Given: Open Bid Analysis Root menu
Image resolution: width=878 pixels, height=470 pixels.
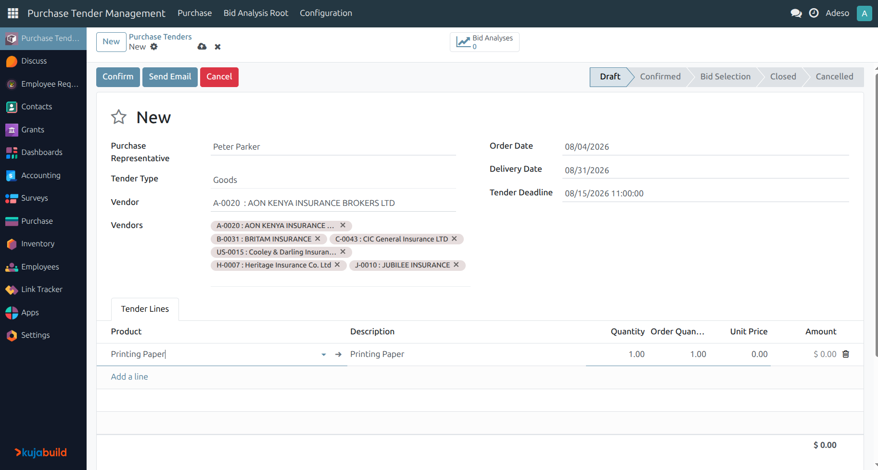Looking at the screenshot, I should 256,13.
